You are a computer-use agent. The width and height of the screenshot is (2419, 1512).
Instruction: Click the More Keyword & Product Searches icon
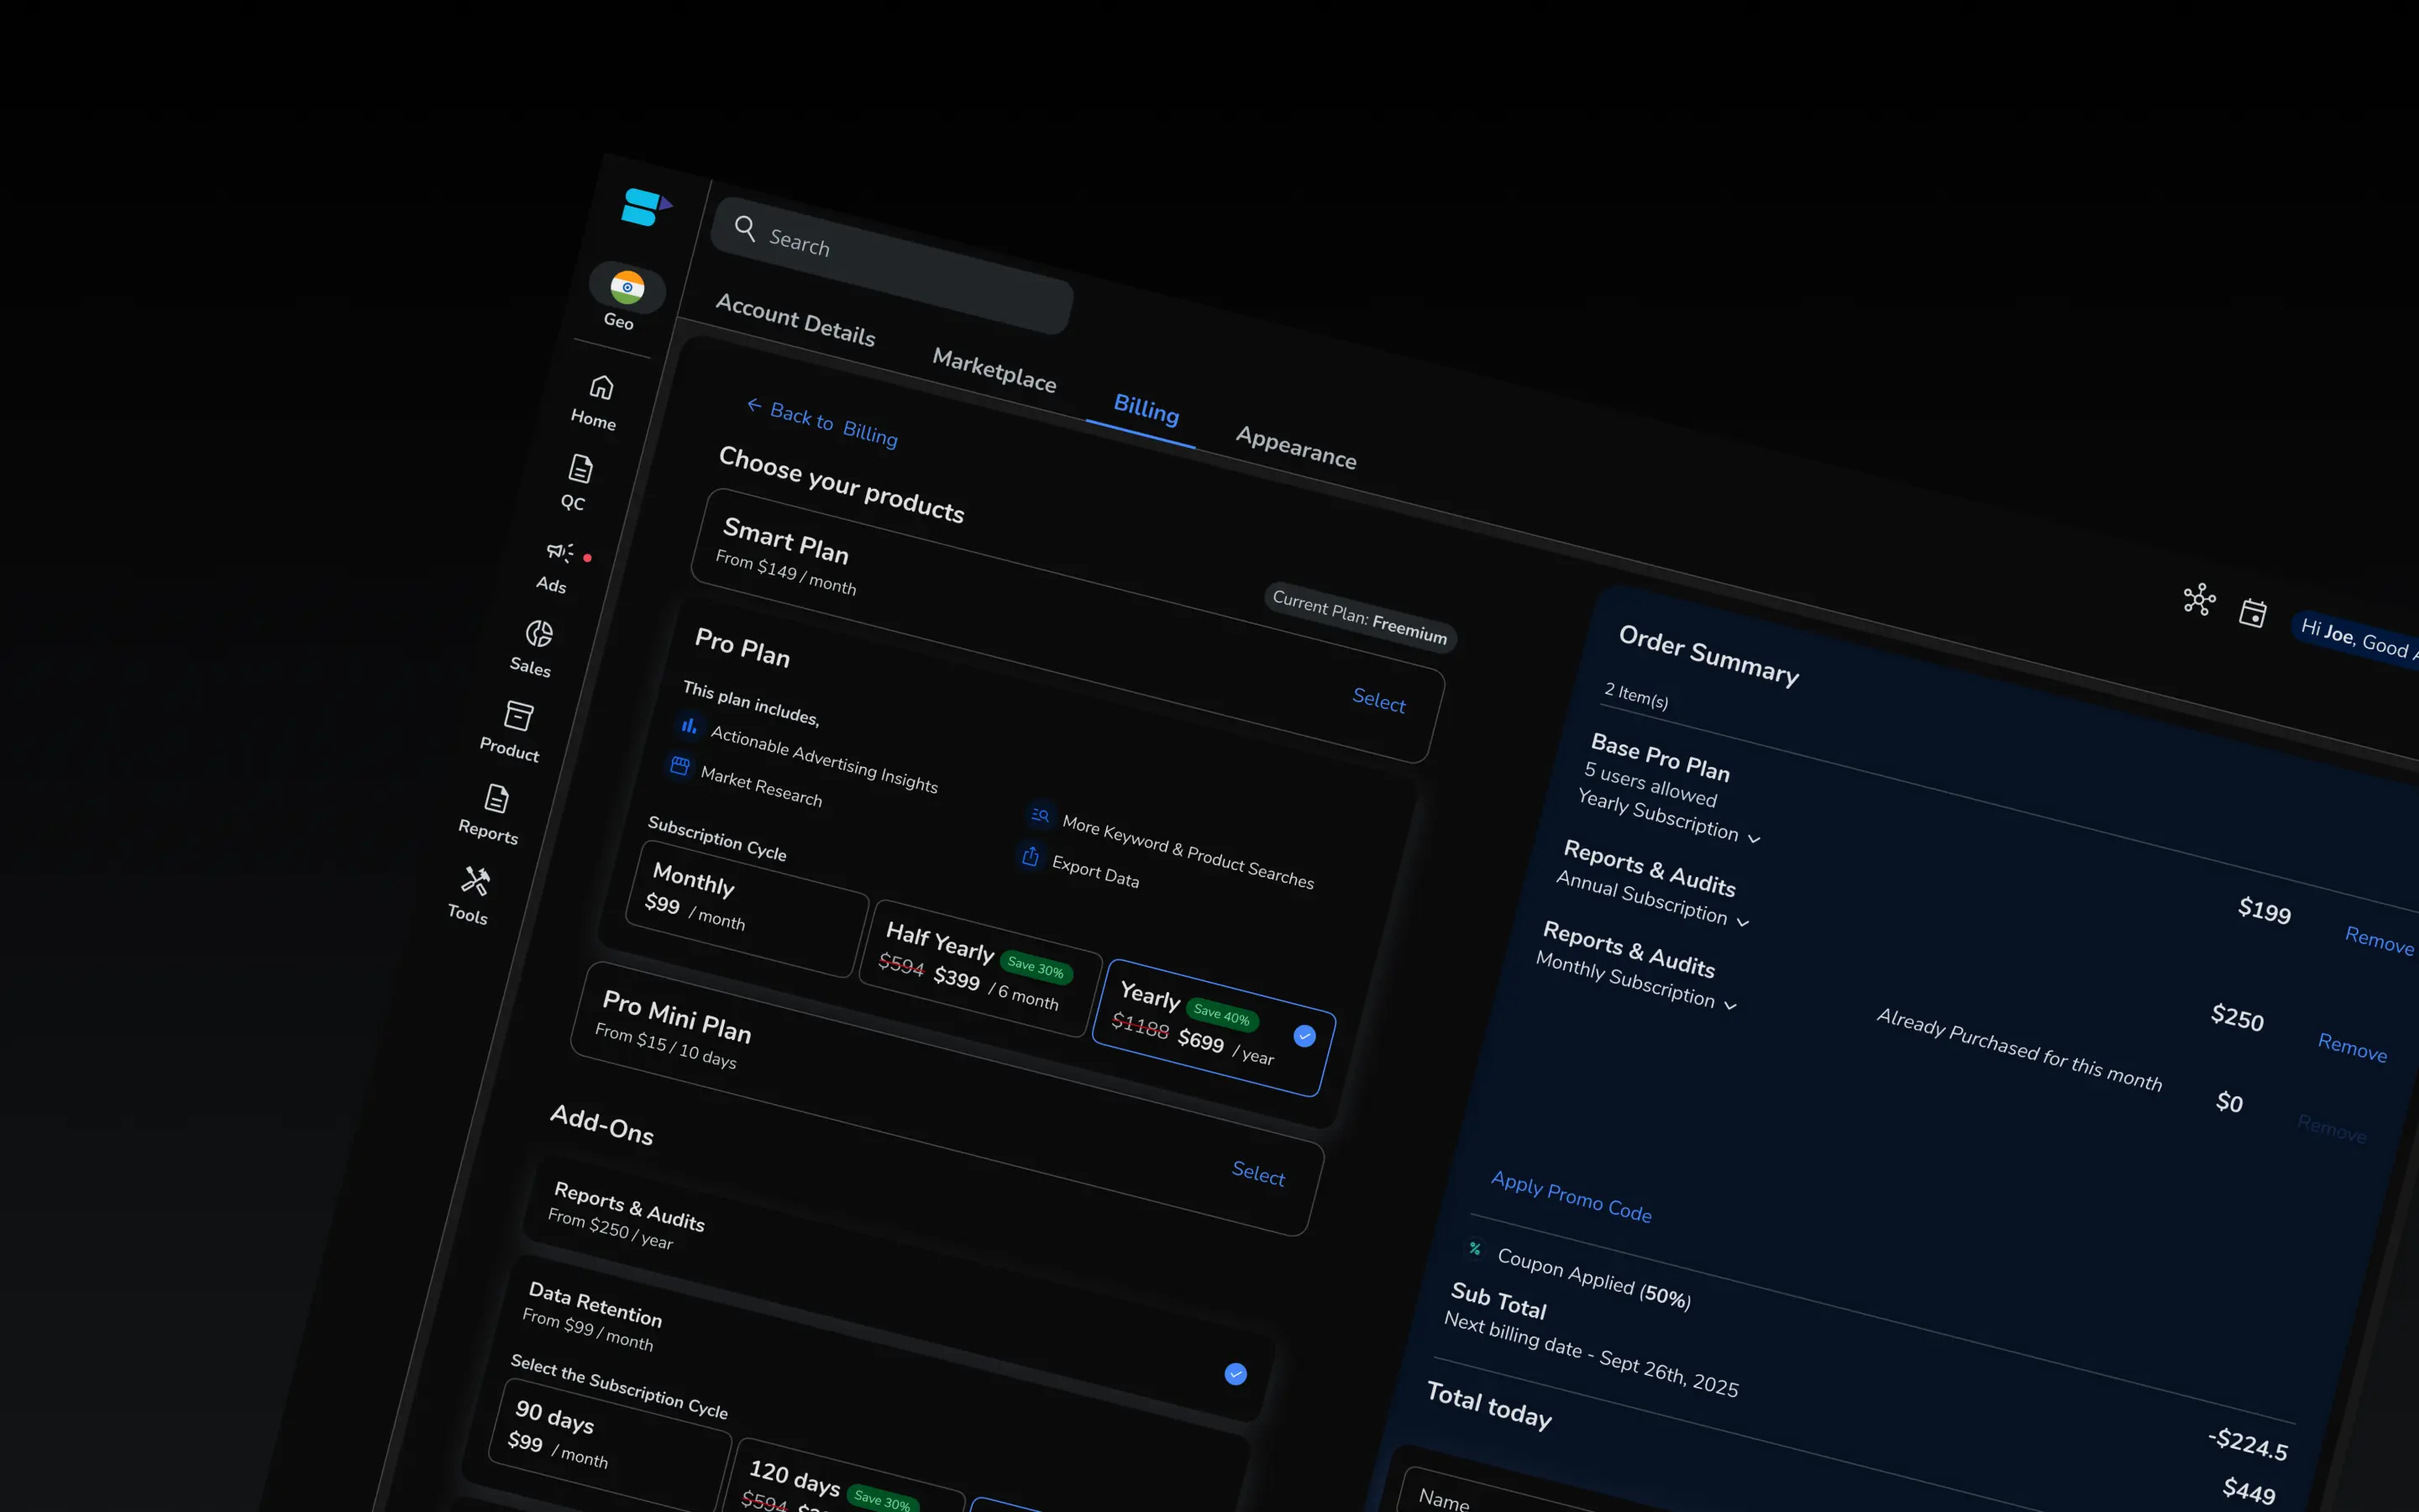(1041, 815)
